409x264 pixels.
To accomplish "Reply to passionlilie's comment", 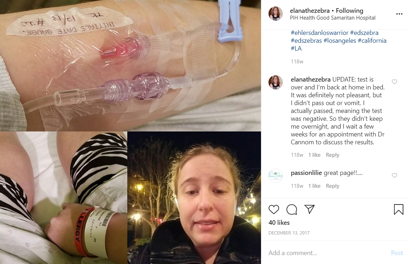I will [332, 186].
